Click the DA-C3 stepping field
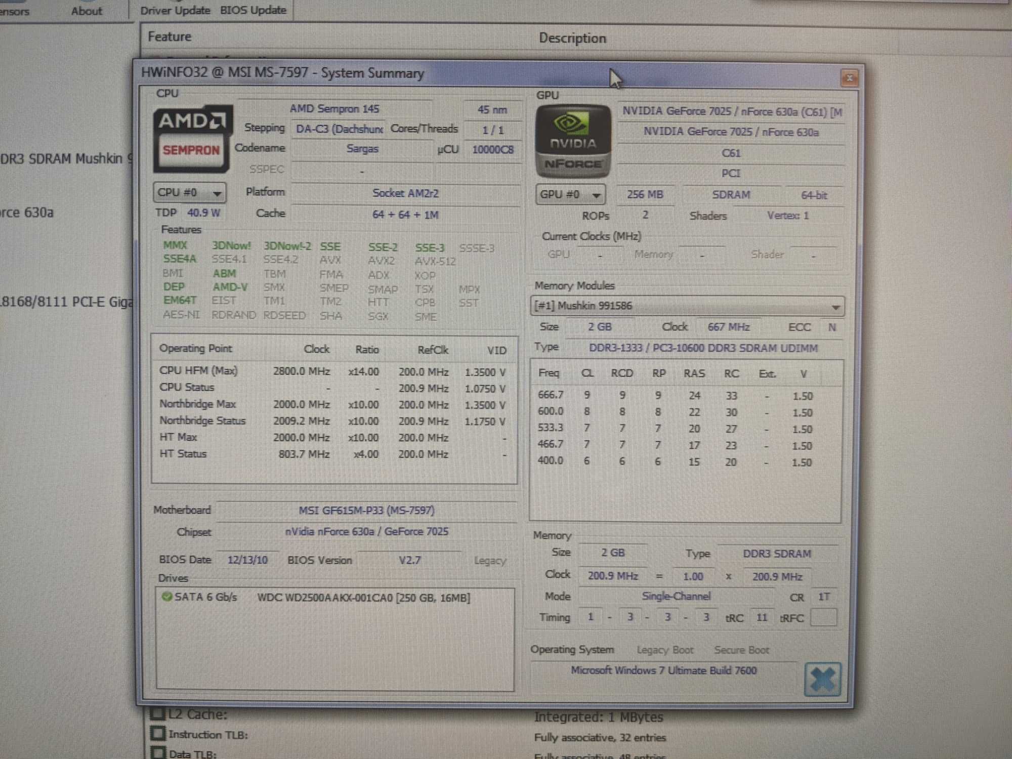Viewport: 1012px width, 759px height. pos(339,129)
